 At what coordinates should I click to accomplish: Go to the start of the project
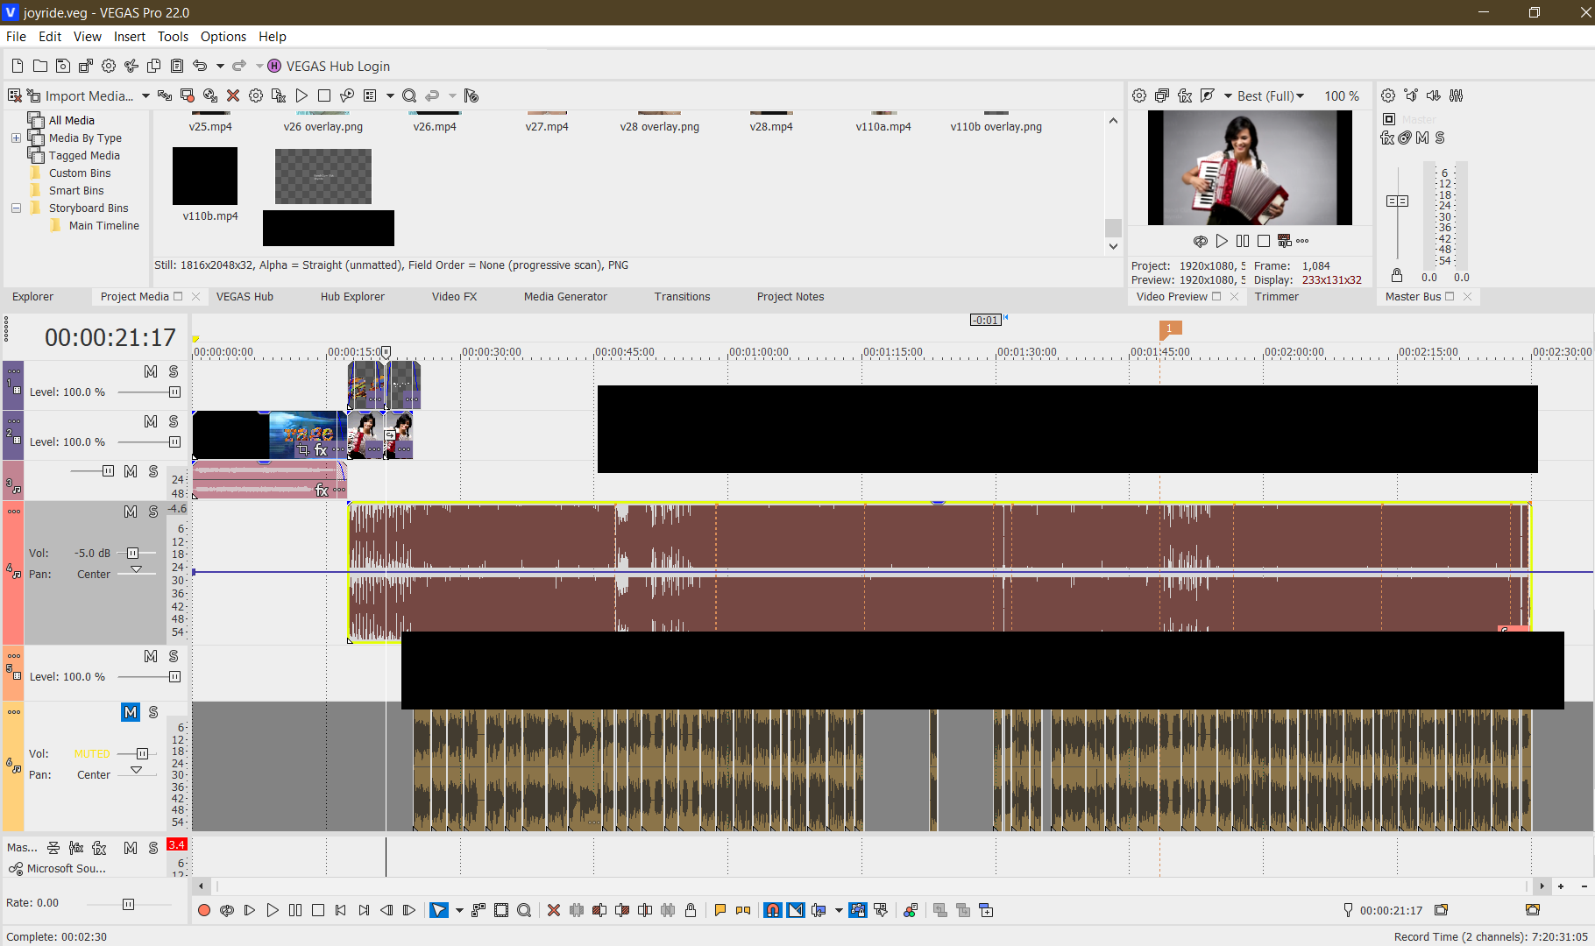click(341, 910)
